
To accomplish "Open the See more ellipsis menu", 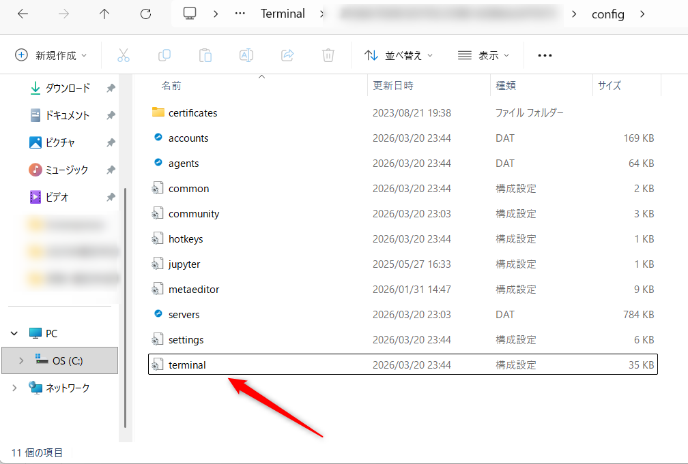I will (544, 55).
